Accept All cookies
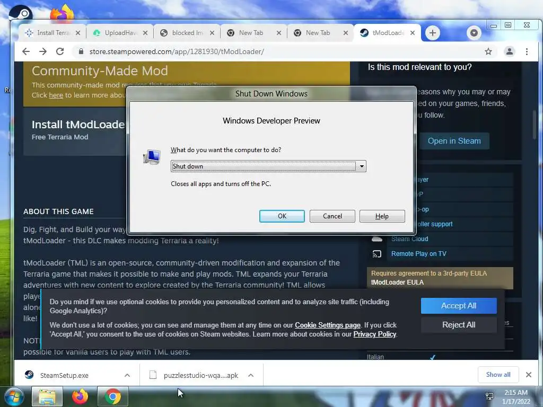 459,306
